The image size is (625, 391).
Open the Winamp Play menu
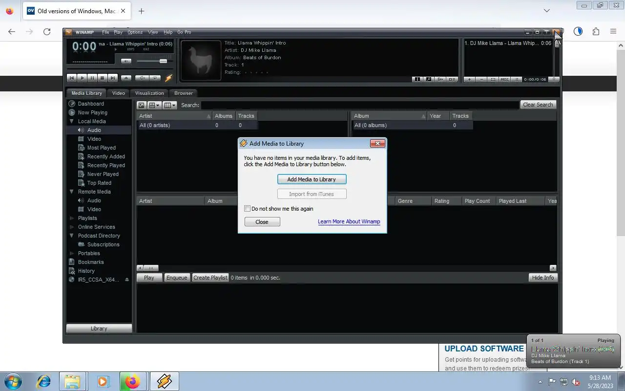click(x=118, y=32)
